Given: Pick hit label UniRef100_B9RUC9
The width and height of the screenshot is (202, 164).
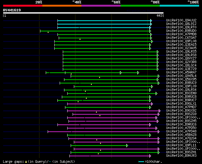Looking at the screenshot, I should (181, 83).
